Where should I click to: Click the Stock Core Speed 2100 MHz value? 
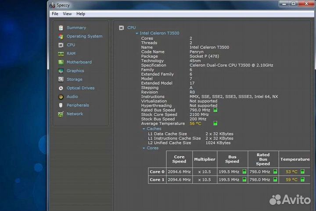[x=199, y=115]
